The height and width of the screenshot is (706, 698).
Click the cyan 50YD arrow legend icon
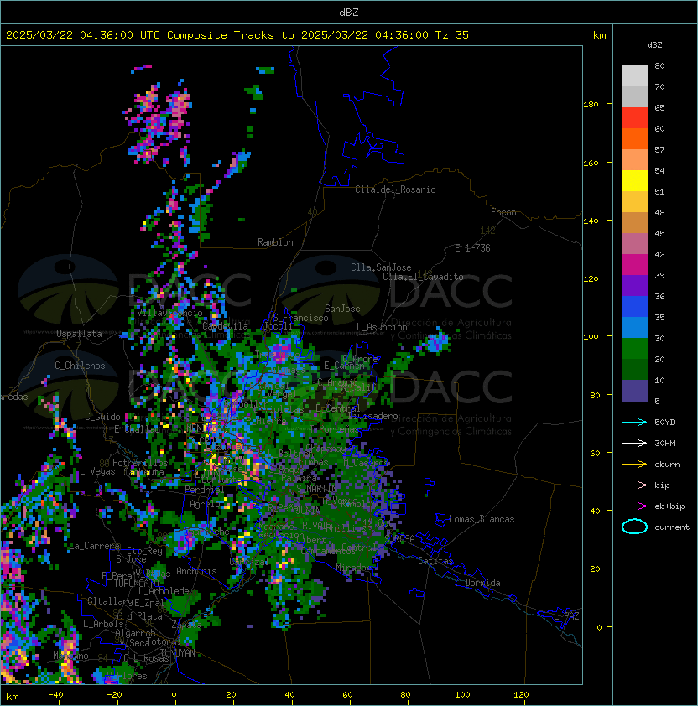[634, 423]
